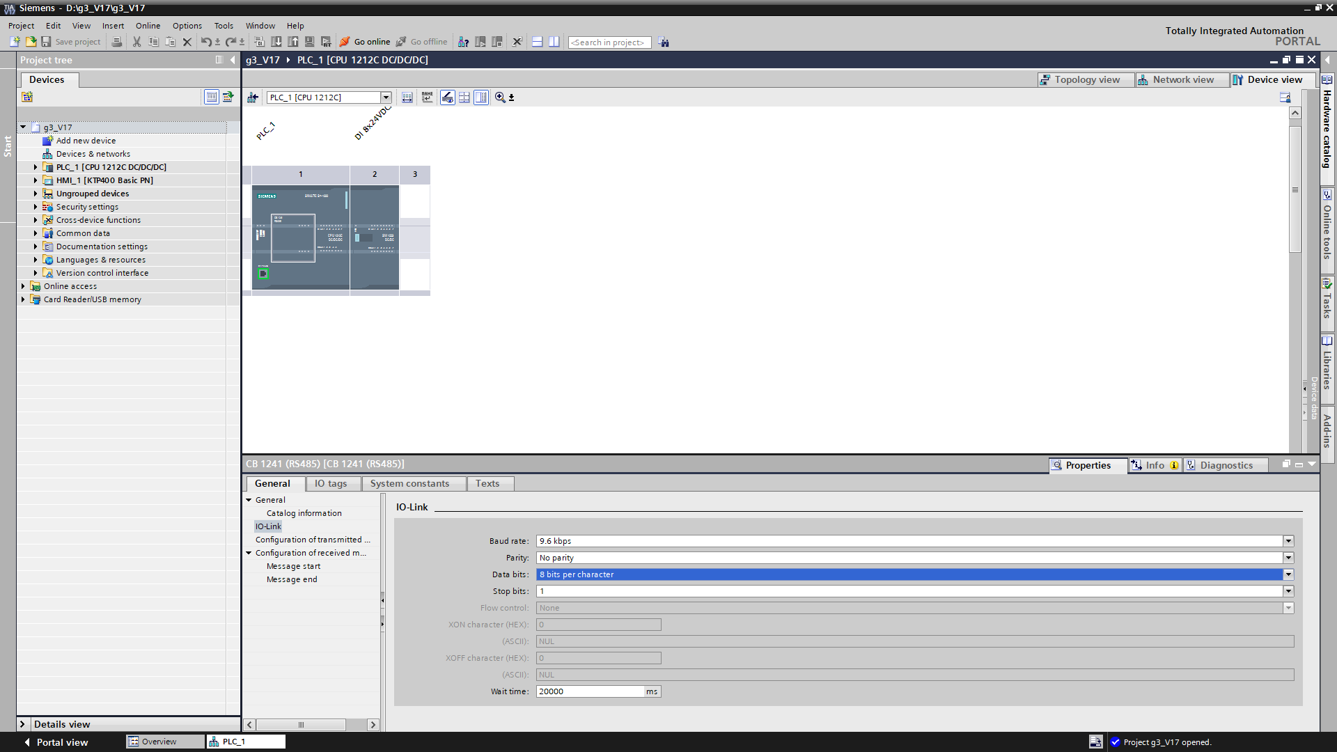Click the Copy icon in toolbar
The height and width of the screenshot is (752, 1337).
(x=153, y=42)
